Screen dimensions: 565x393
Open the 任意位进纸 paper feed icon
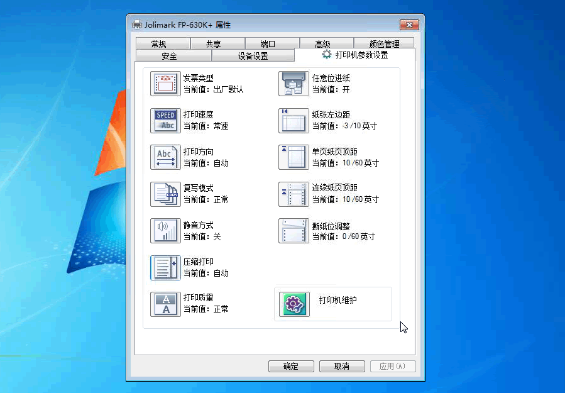(x=293, y=84)
